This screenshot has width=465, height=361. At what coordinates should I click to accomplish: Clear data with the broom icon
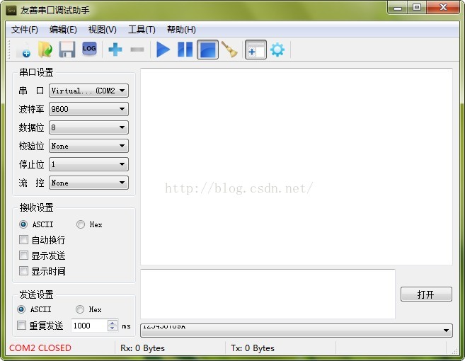[229, 50]
